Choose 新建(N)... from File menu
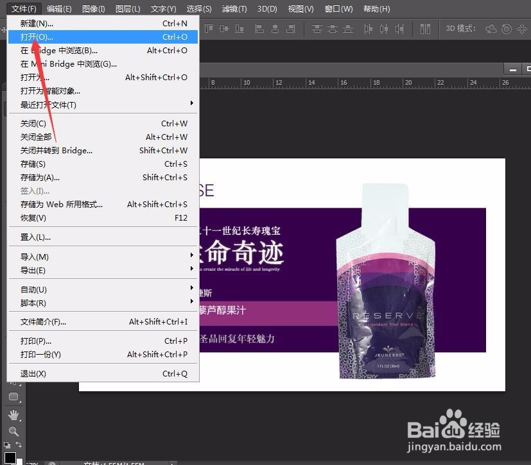 (x=103, y=23)
